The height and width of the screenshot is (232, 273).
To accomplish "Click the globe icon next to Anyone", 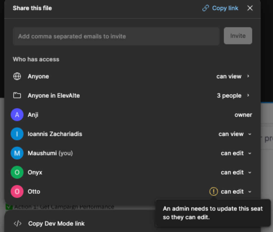I will 17,77.
